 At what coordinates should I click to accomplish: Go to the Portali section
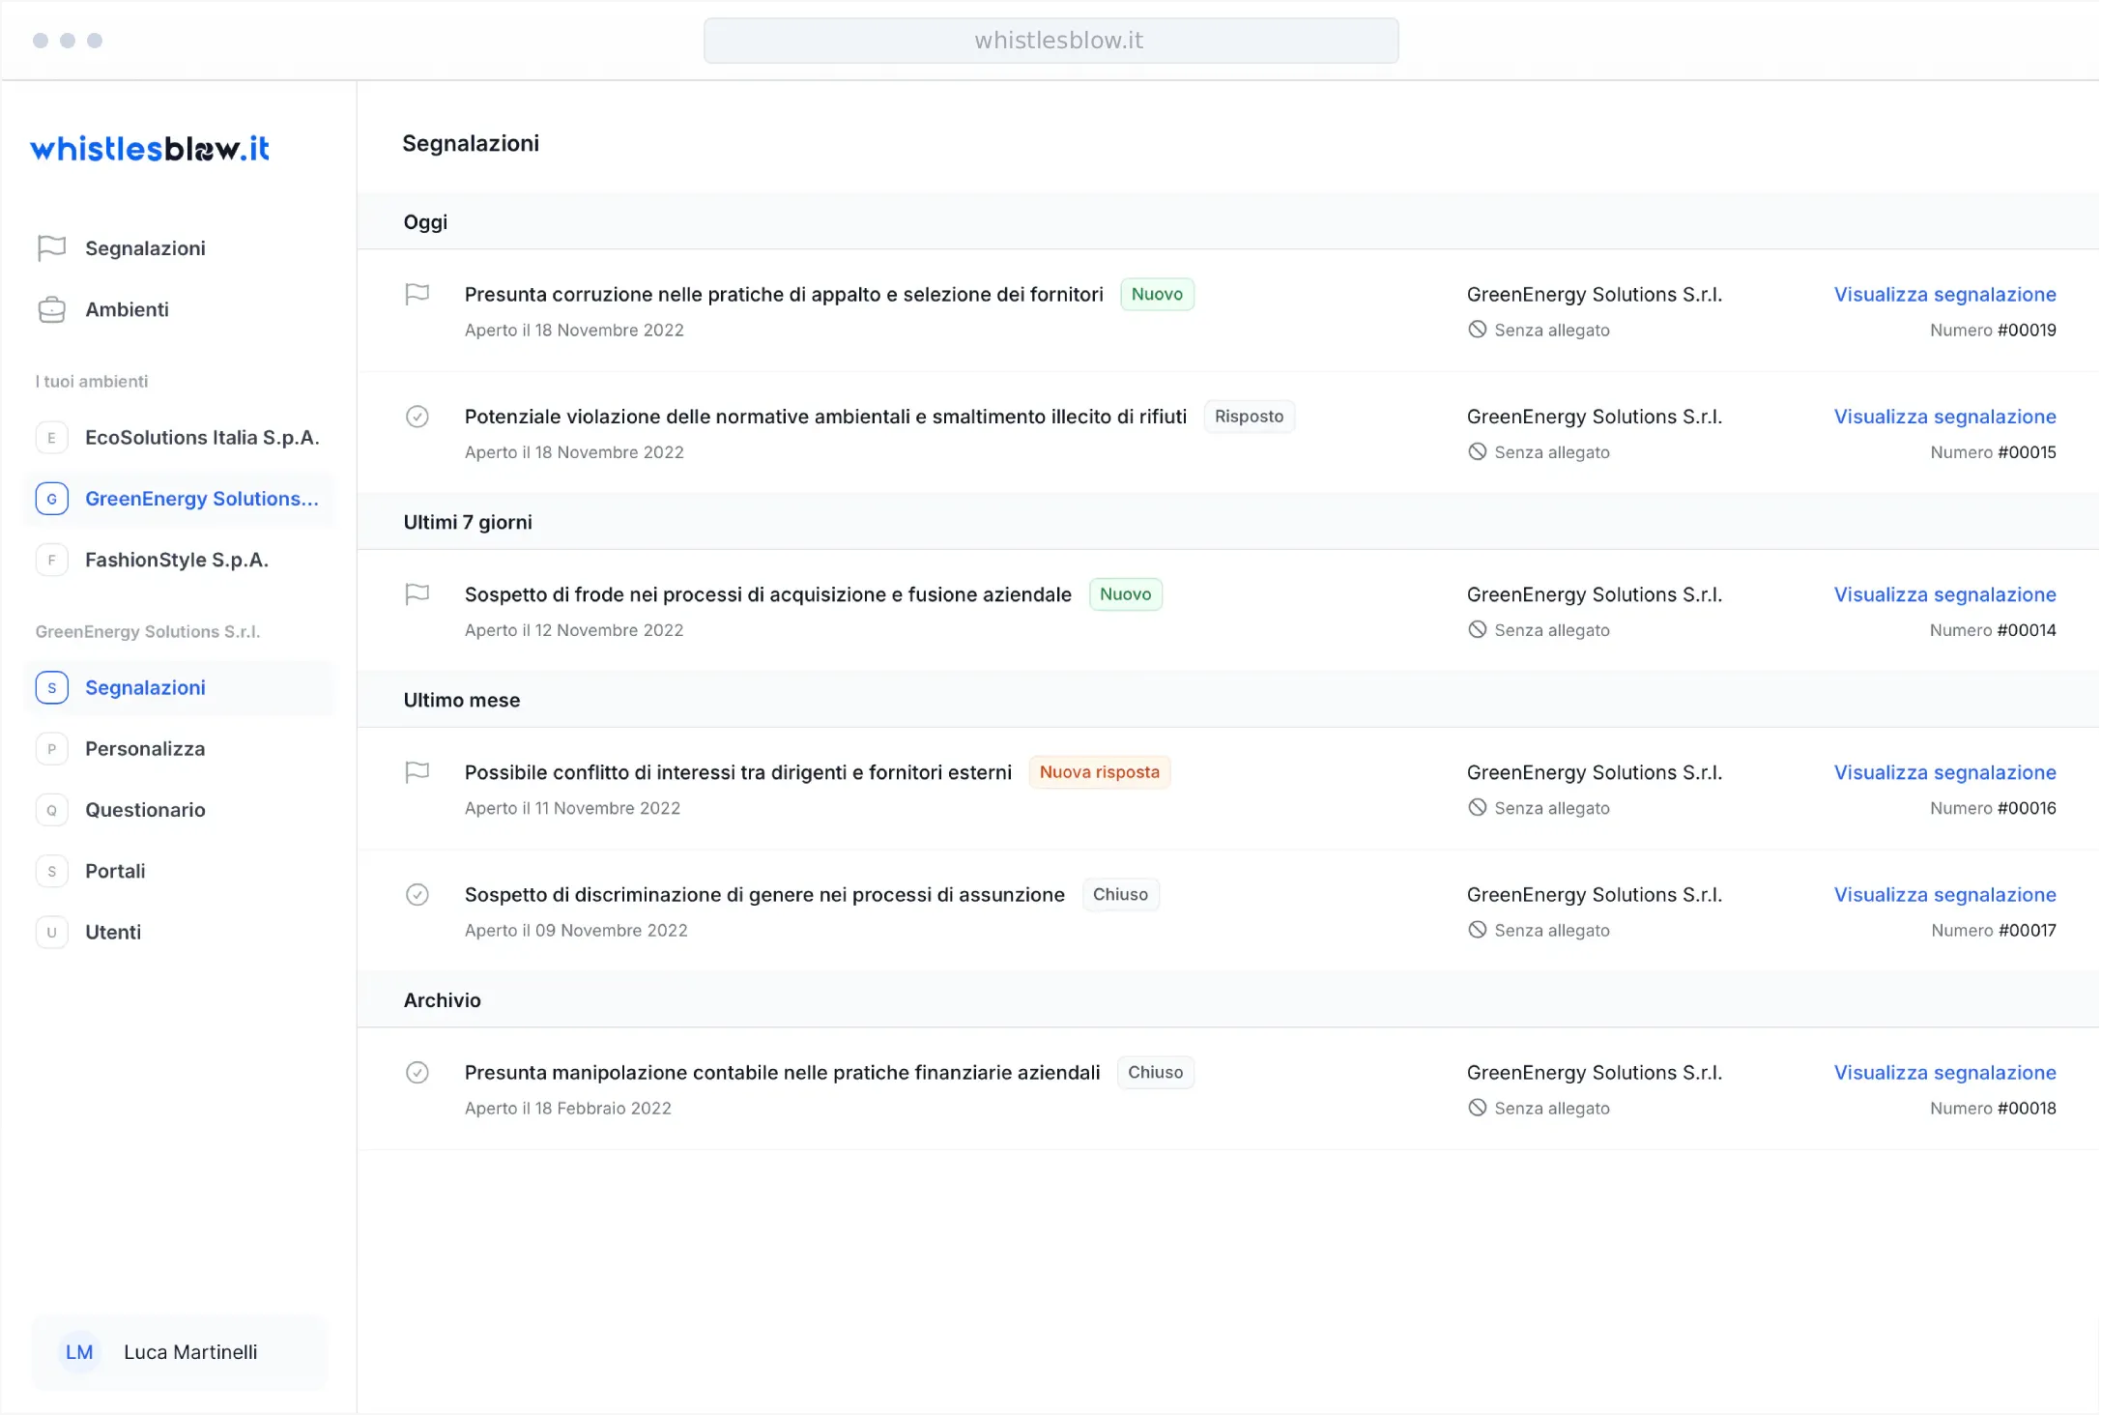click(x=115, y=871)
